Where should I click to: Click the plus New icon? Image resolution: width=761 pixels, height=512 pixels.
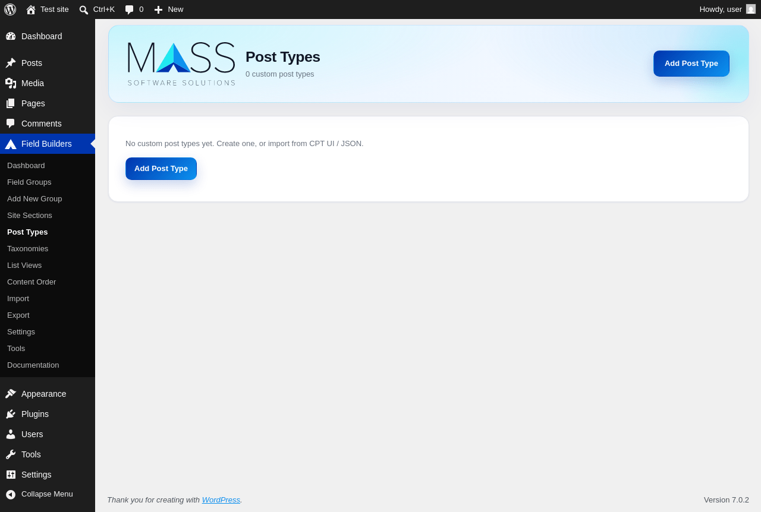click(158, 10)
